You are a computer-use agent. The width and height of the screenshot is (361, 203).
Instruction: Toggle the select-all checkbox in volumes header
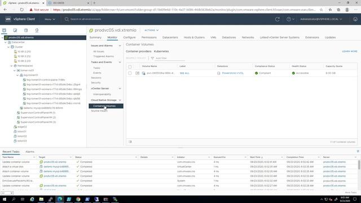pos(130,67)
